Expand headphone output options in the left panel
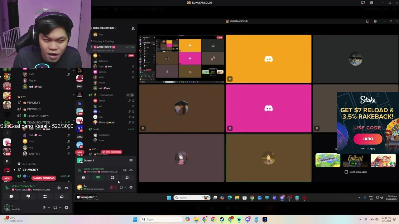The width and height of the screenshot is (399, 224). tap(60, 208)
